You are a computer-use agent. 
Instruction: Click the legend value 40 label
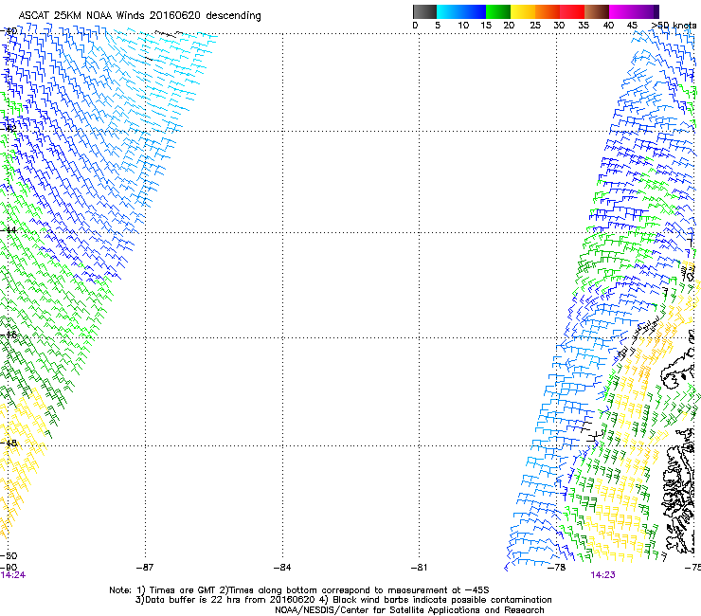click(608, 25)
